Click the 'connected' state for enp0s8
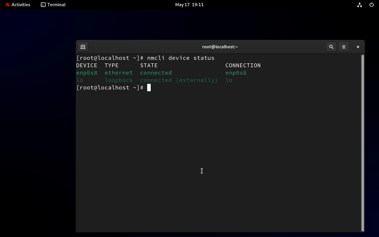 156,73
